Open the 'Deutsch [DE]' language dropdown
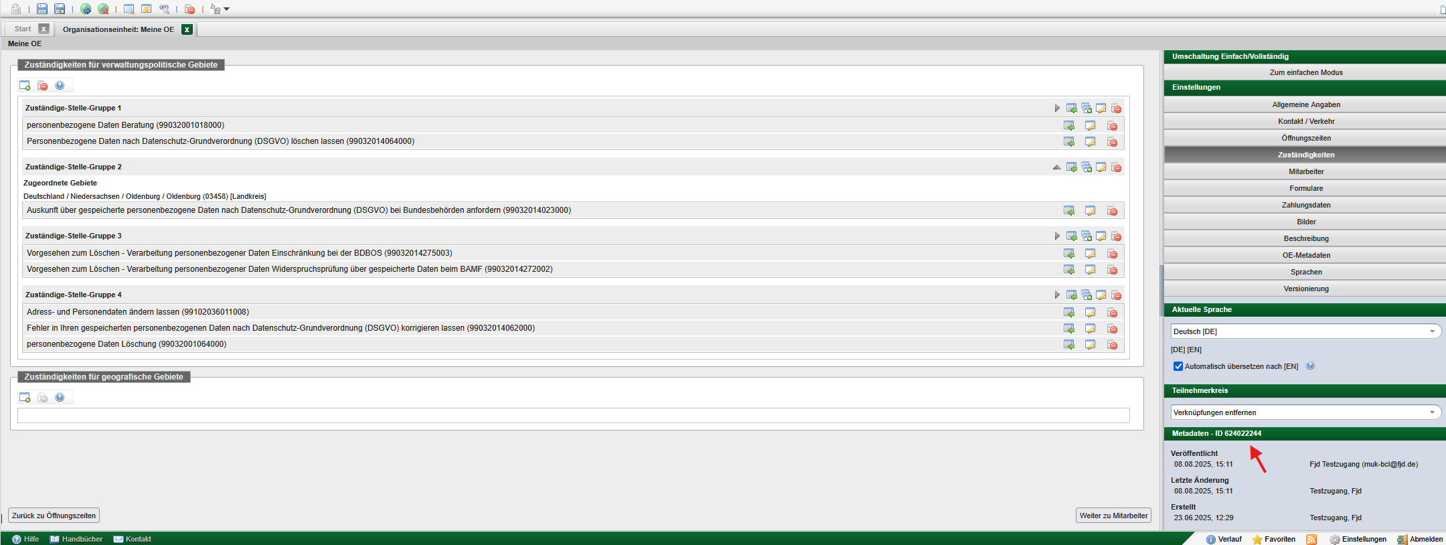The image size is (1446, 545). (1305, 331)
